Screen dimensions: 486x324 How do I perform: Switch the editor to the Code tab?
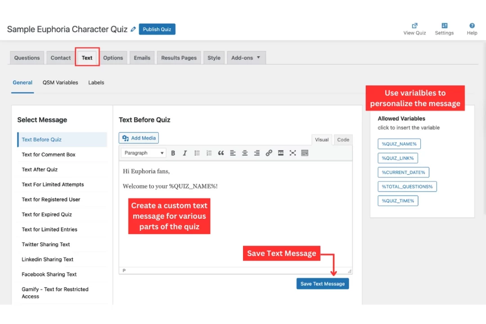[343, 140]
